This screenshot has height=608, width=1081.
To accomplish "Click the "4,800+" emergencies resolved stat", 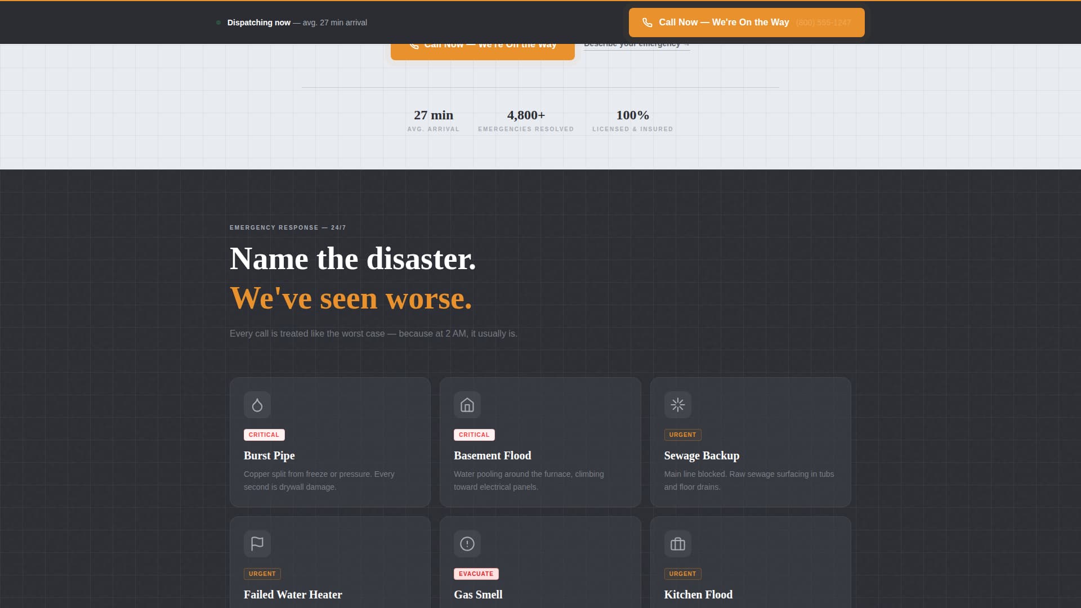I will [525, 115].
